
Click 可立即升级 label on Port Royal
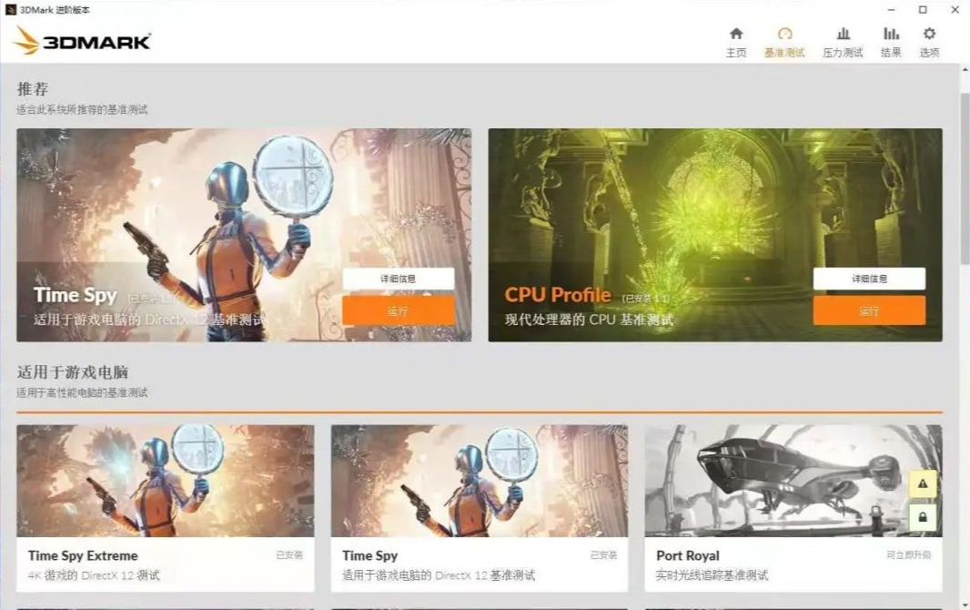click(x=908, y=555)
